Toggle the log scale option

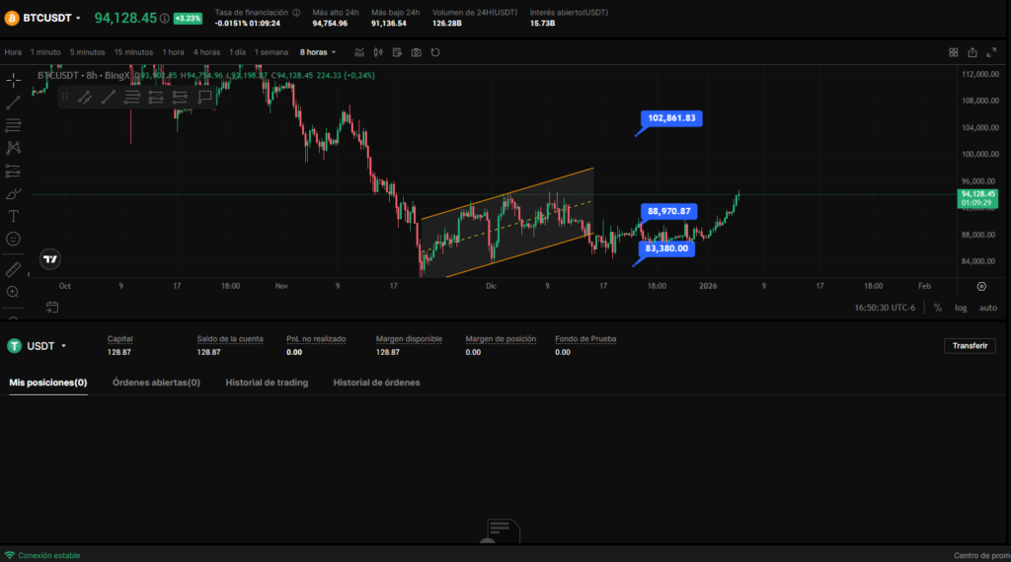(x=961, y=308)
